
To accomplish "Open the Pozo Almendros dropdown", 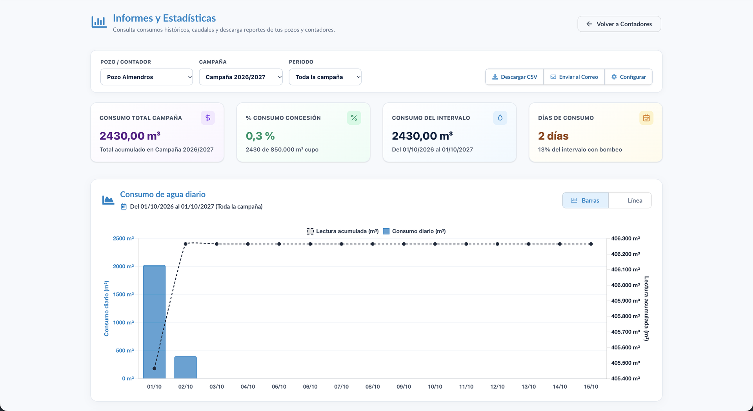I will (x=147, y=77).
